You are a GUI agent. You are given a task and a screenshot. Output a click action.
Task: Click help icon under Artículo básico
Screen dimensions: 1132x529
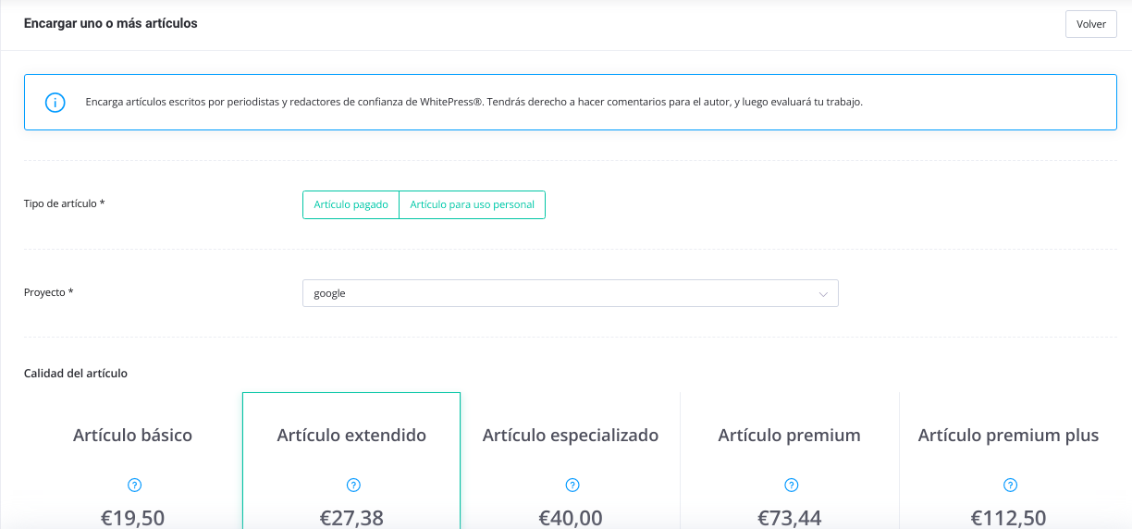(134, 485)
